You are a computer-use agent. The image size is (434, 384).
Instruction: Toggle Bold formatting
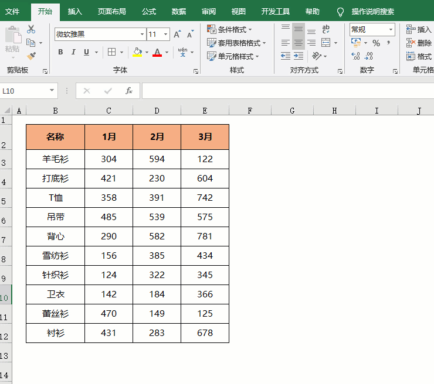(x=60, y=52)
